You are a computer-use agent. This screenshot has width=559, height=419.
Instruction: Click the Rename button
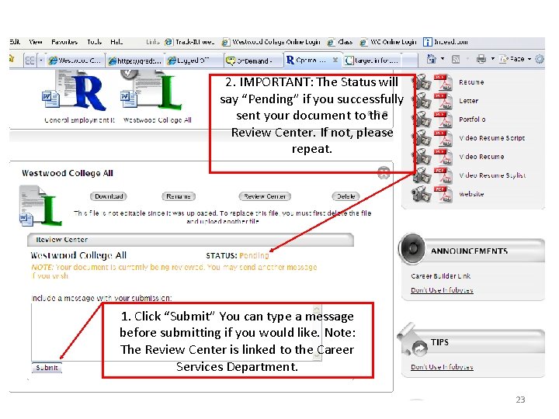tap(179, 196)
